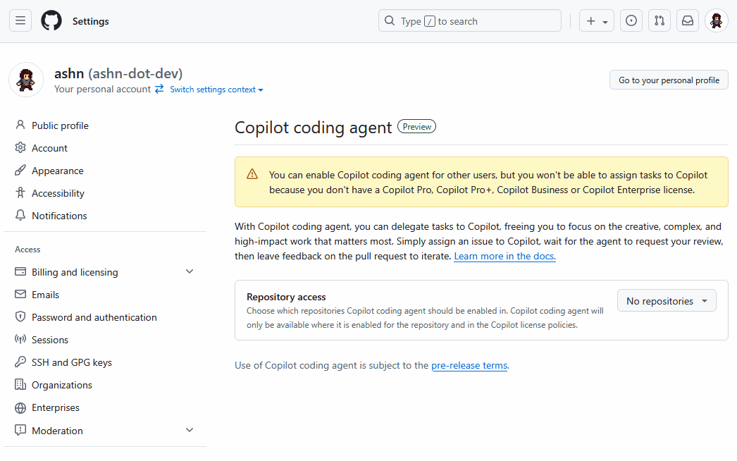Open the issues icon in header
Viewport: 737px width, 461px height.
pyautogui.click(x=631, y=21)
